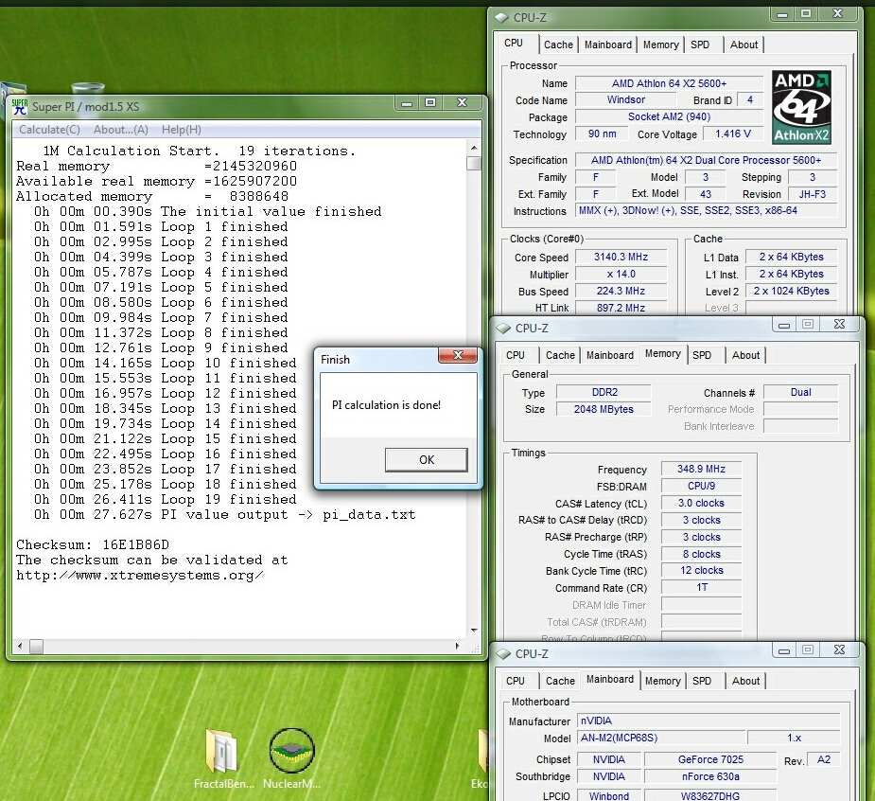Select About tab in middle CPU-Z window

745,355
